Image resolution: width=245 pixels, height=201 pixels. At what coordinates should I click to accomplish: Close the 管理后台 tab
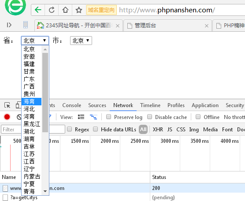point(207,26)
